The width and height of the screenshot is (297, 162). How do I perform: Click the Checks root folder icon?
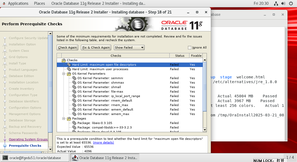[x=64, y=60]
